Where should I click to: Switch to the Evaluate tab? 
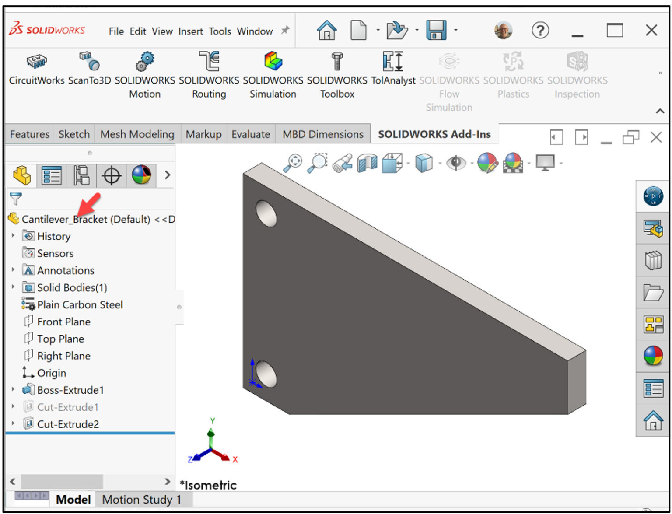tap(250, 134)
